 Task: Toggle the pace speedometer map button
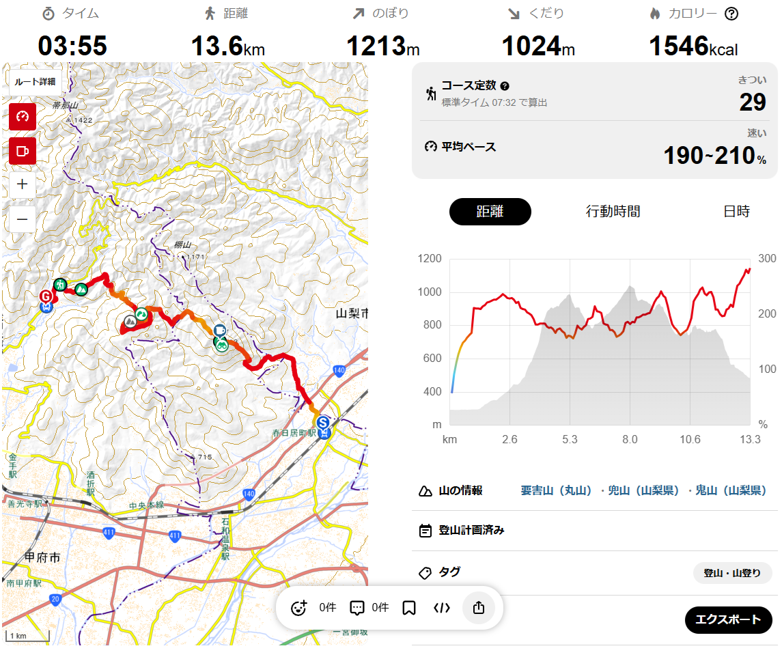23,117
